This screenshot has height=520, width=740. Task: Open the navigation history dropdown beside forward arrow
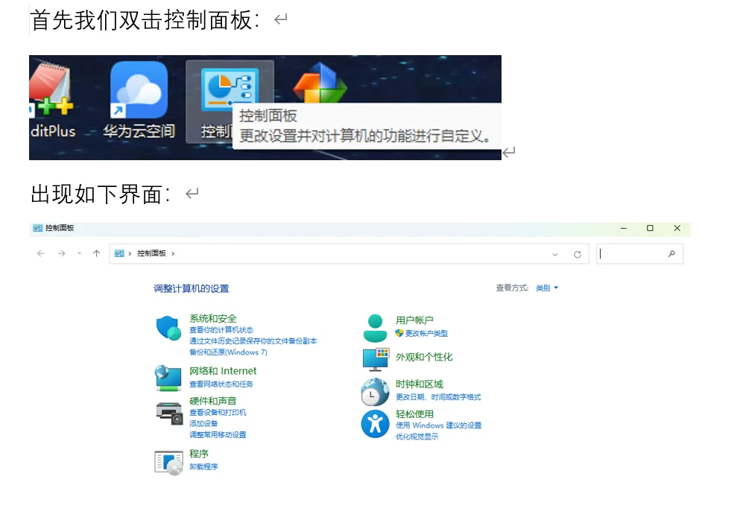click(x=78, y=253)
